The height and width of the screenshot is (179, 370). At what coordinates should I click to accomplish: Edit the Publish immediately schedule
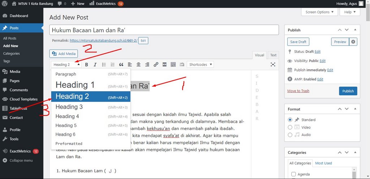coord(330,70)
